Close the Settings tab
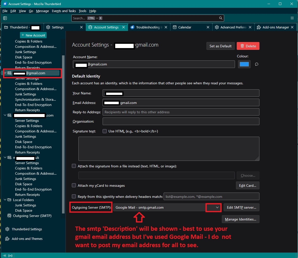 pyautogui.click(x=81, y=27)
